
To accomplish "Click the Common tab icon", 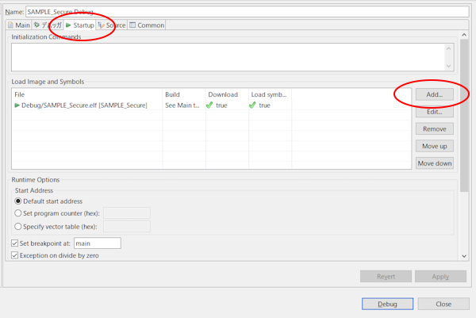I will [x=133, y=25].
